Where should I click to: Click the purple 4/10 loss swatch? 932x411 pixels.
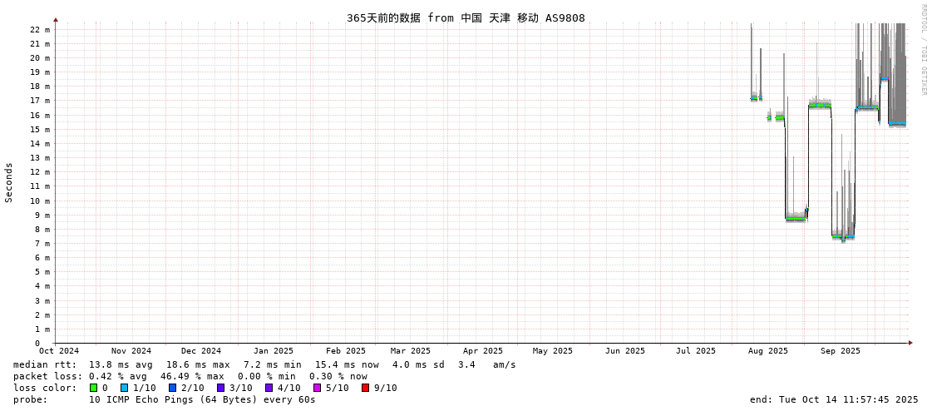point(269,388)
